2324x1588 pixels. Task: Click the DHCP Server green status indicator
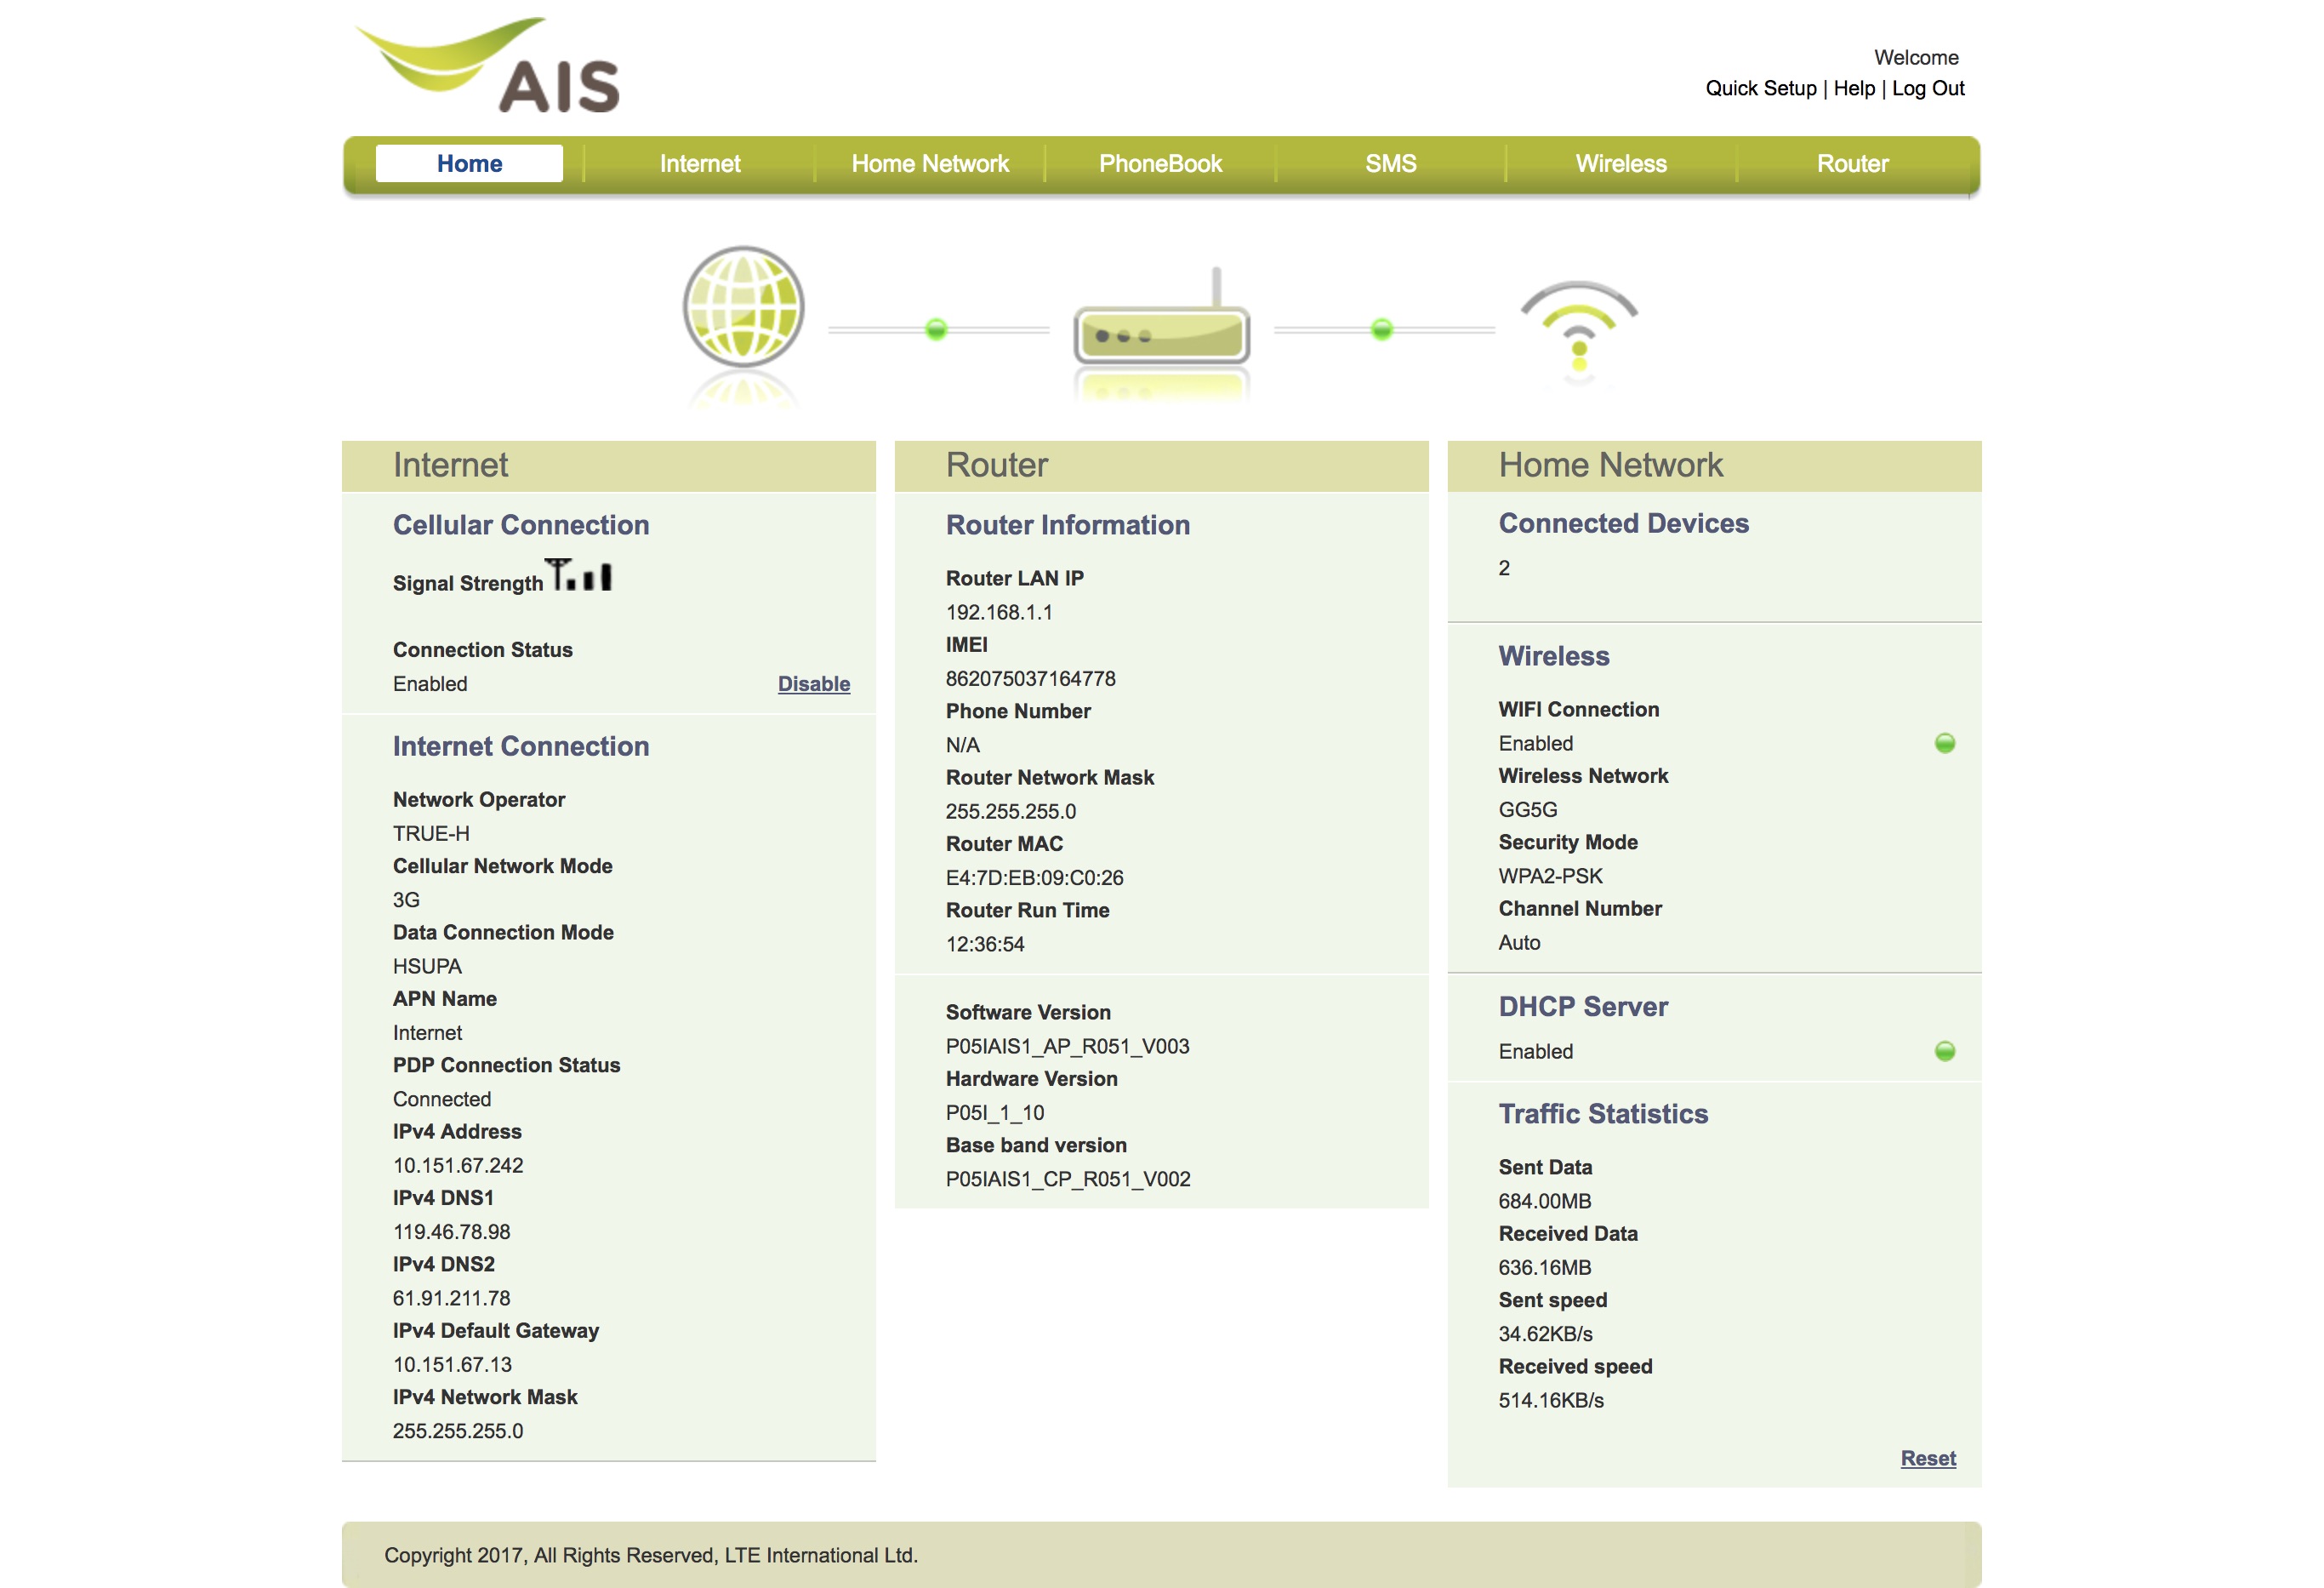point(1944,1051)
